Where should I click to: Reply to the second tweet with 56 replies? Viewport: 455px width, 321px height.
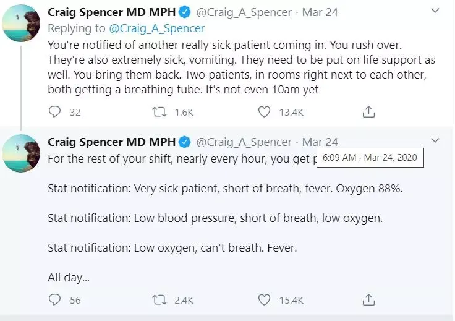(x=54, y=299)
